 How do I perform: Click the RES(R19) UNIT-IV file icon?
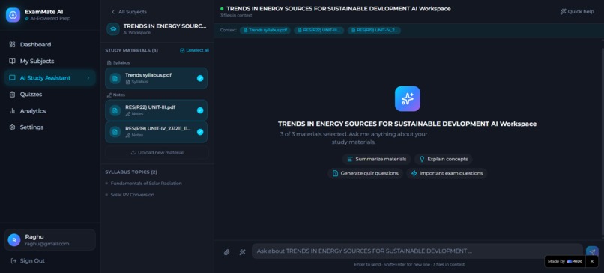(x=115, y=132)
